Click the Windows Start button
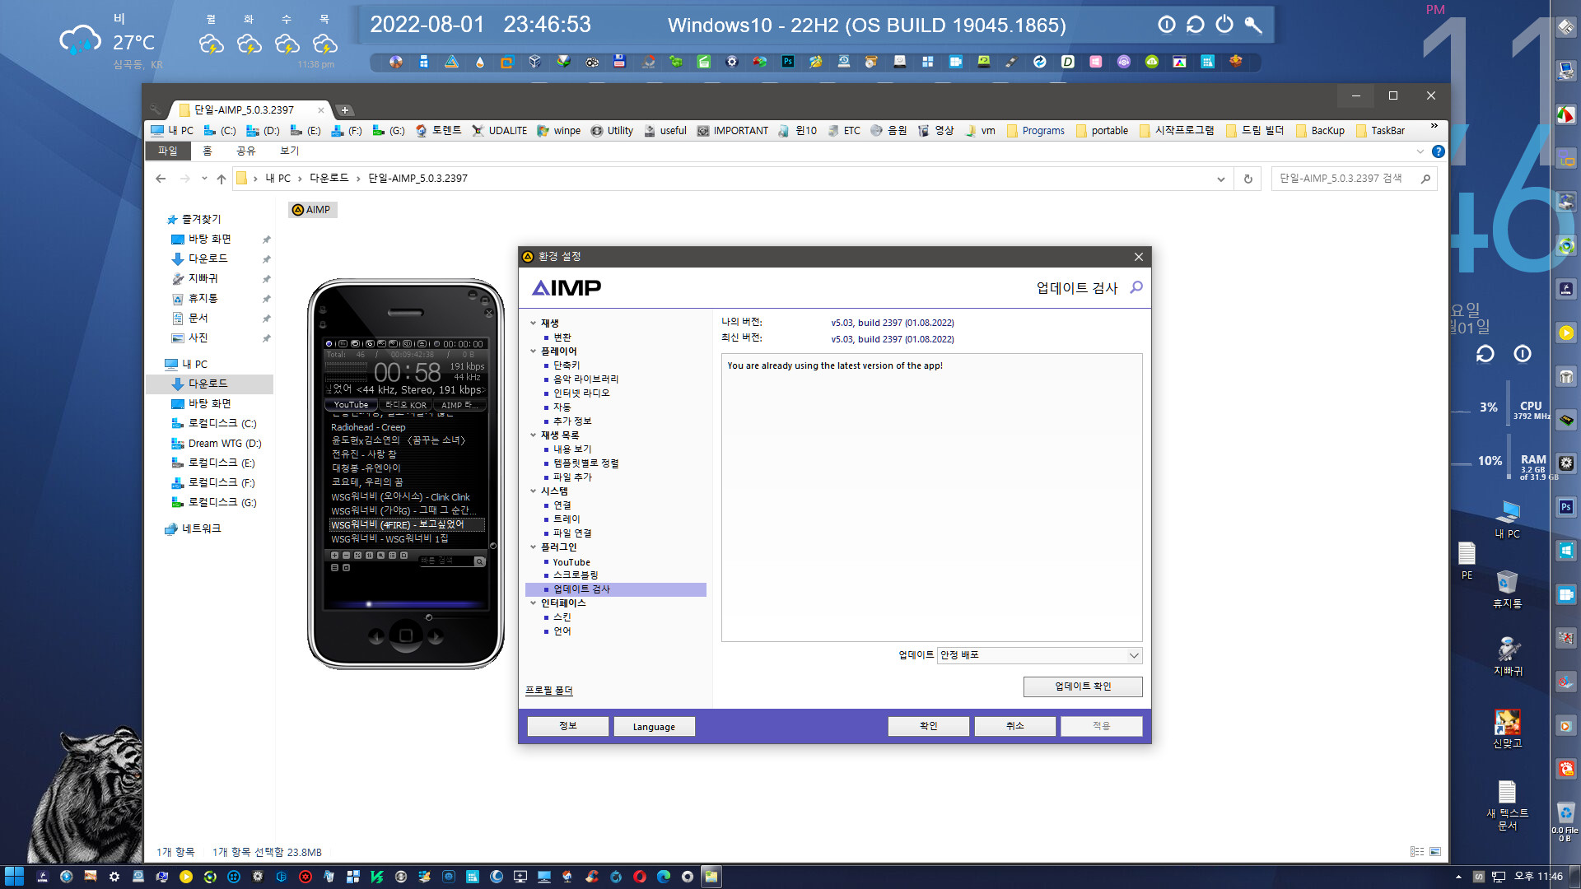 [14, 877]
